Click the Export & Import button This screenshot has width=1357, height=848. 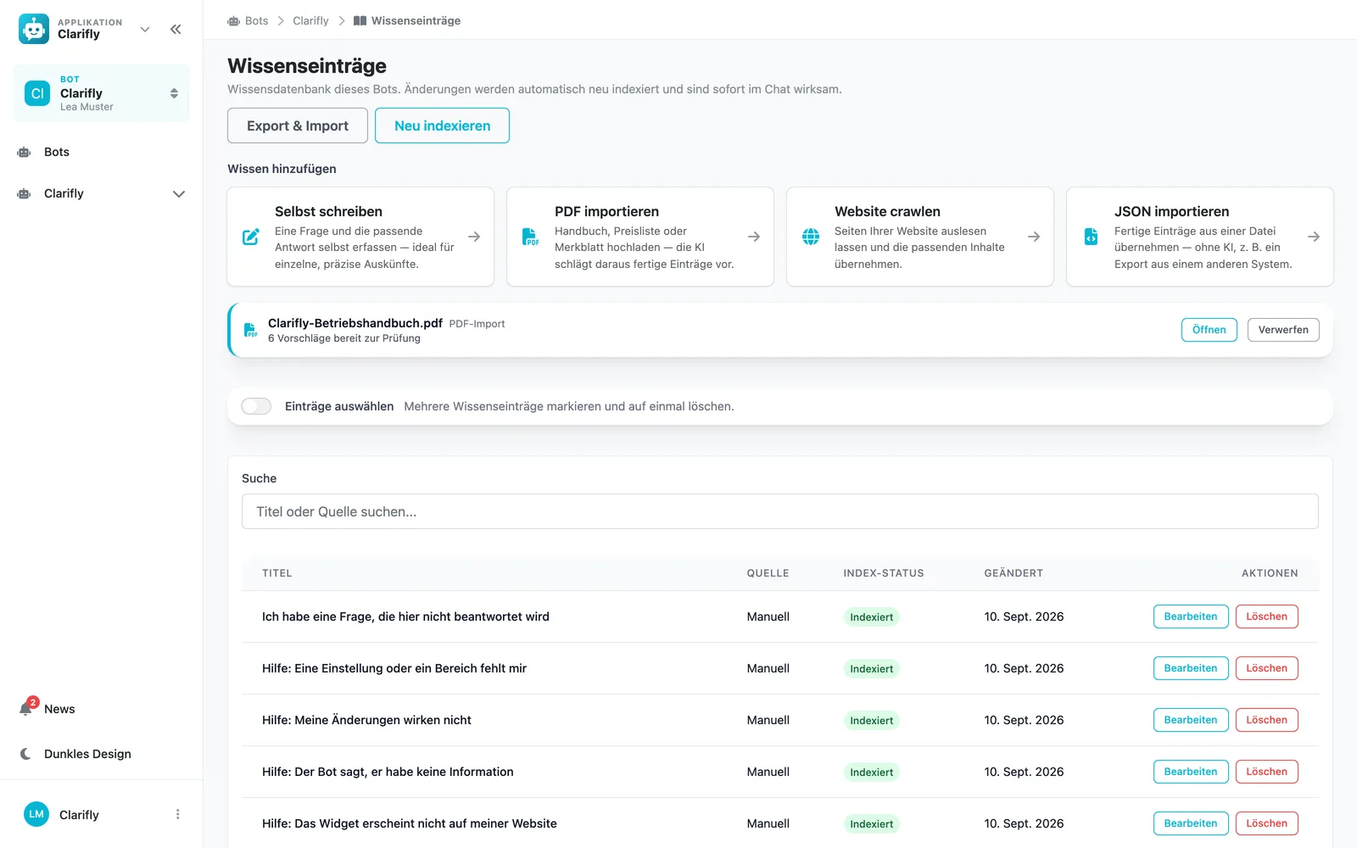[x=298, y=126]
